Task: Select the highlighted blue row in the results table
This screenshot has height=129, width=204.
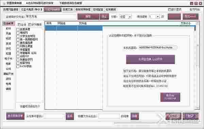Action: (x=74, y=28)
